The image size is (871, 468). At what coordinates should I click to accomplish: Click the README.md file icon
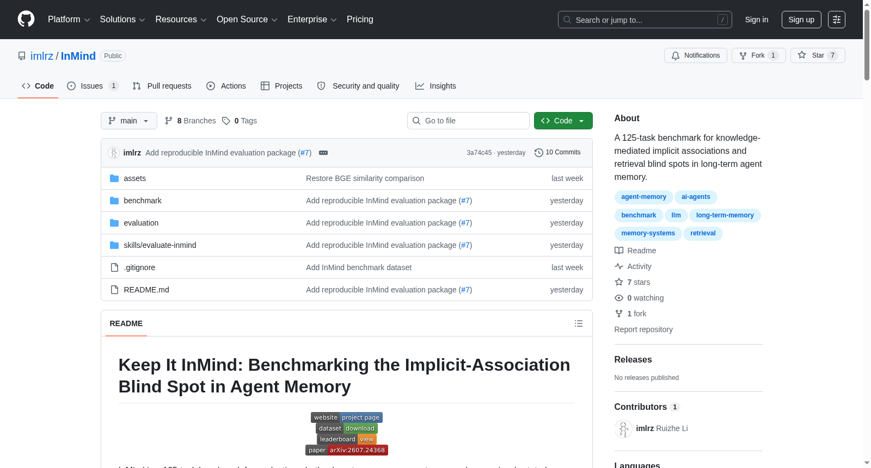point(114,290)
